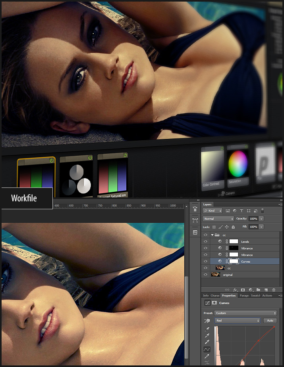Image resolution: width=284 pixels, height=367 pixels.
Task: Switch to the Info tab
Action: 206,296
